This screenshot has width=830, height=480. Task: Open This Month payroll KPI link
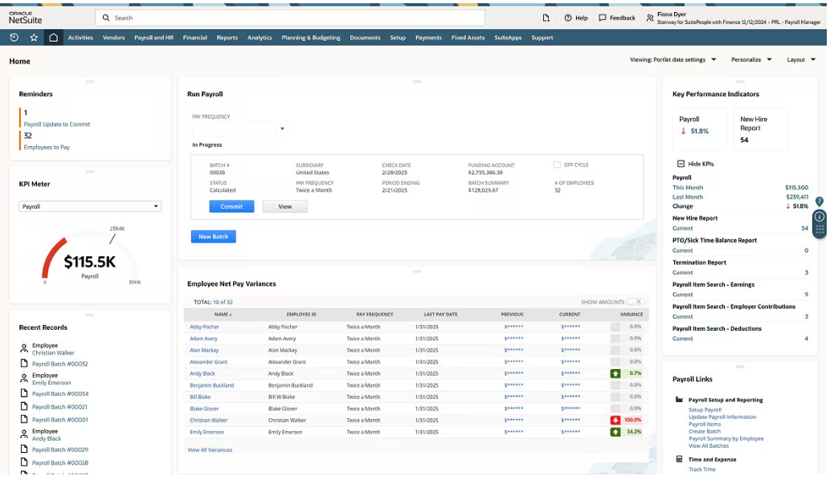[x=688, y=188]
